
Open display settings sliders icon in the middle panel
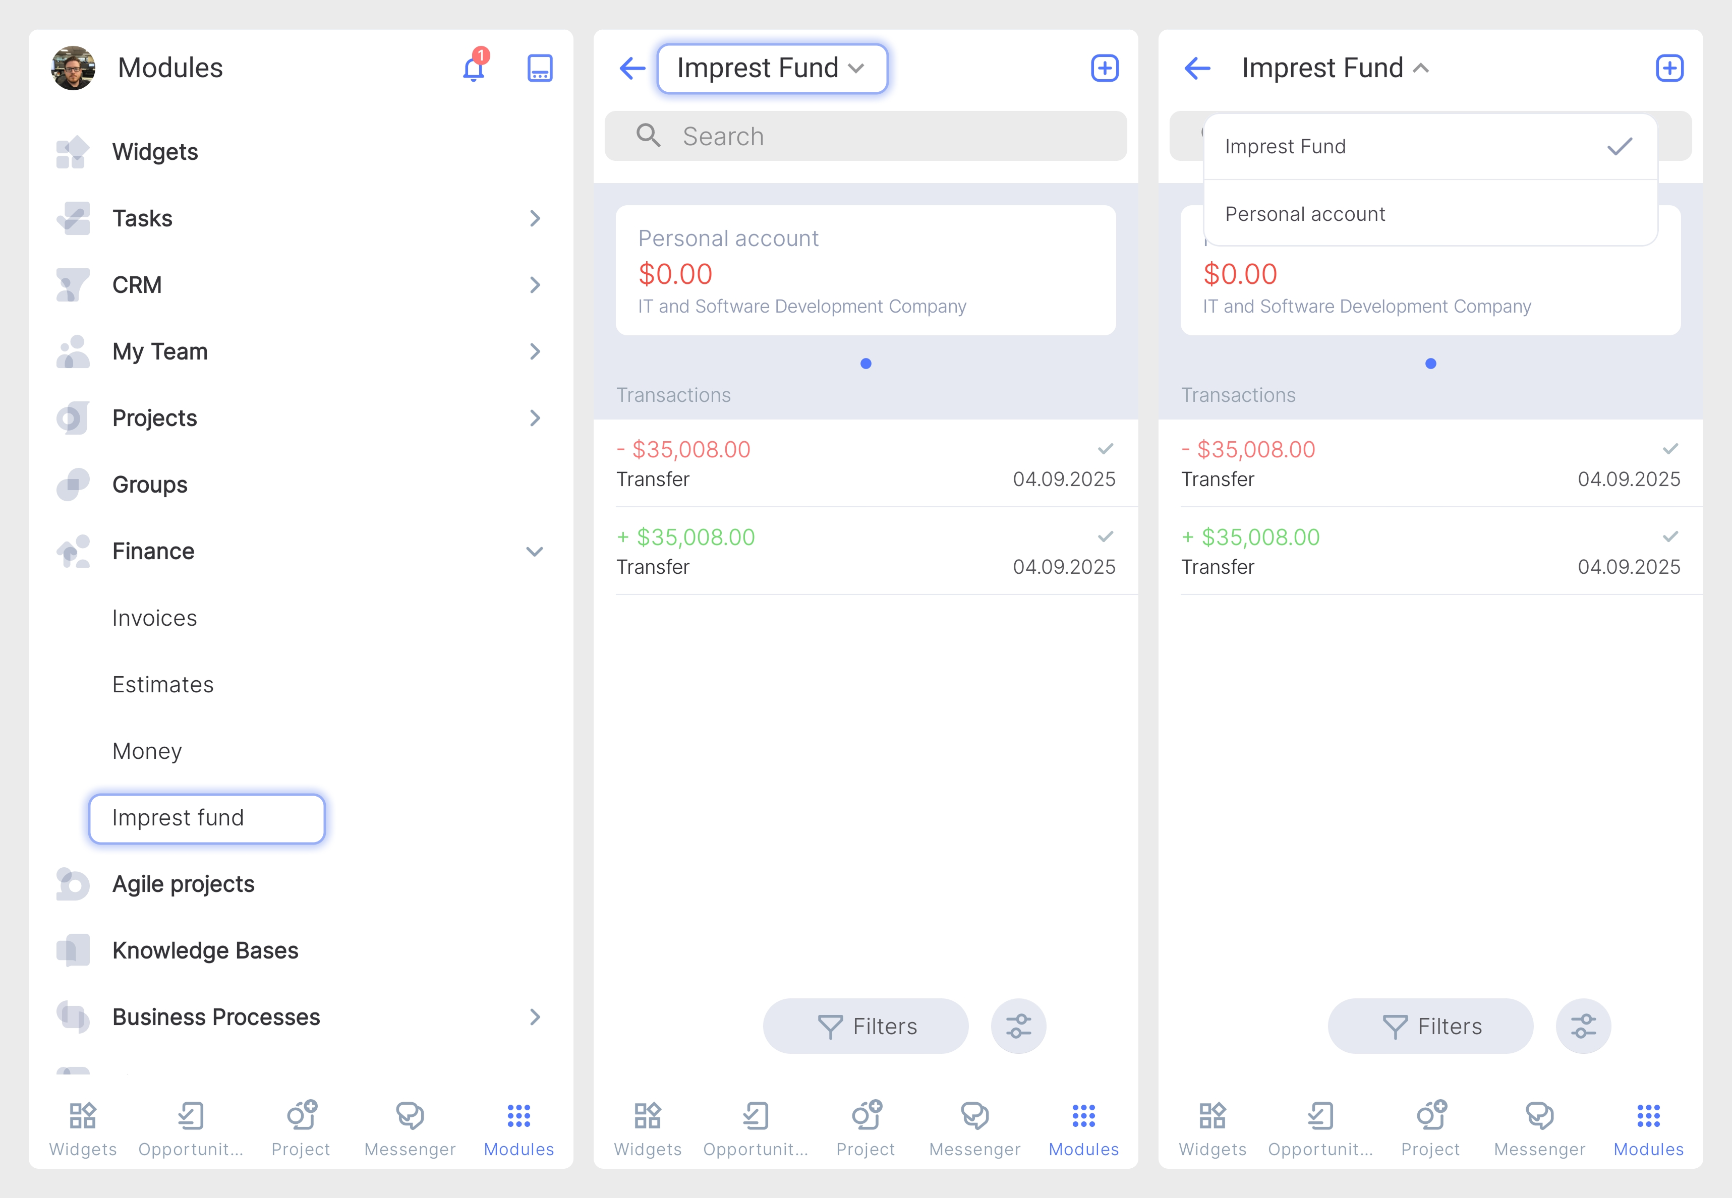point(1018,1026)
